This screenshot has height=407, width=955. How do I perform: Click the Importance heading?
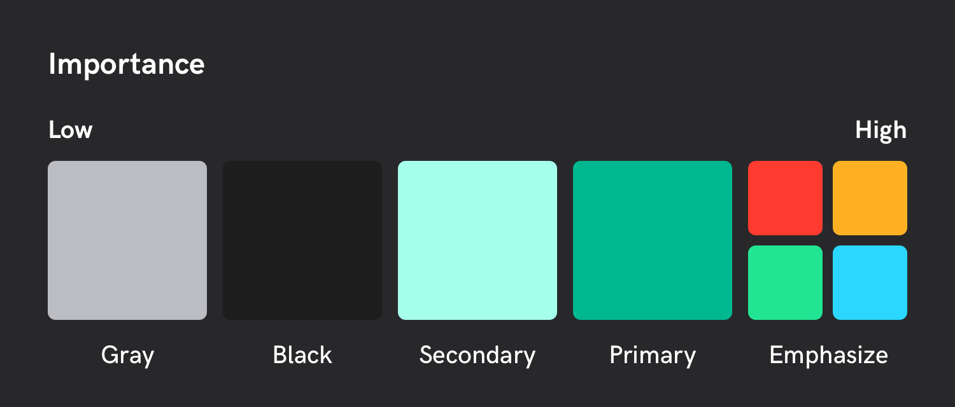click(127, 64)
